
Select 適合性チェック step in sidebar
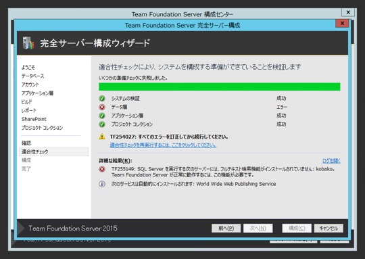coord(54,152)
